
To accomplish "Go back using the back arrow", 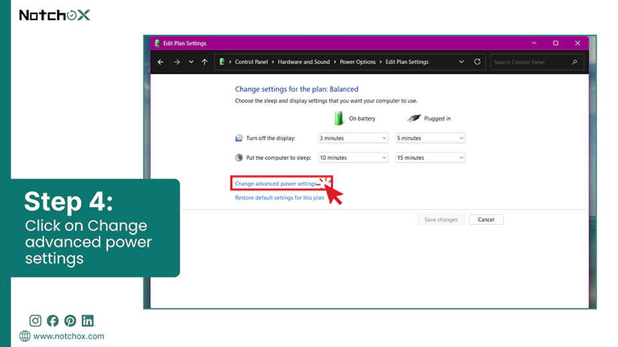I will (160, 62).
